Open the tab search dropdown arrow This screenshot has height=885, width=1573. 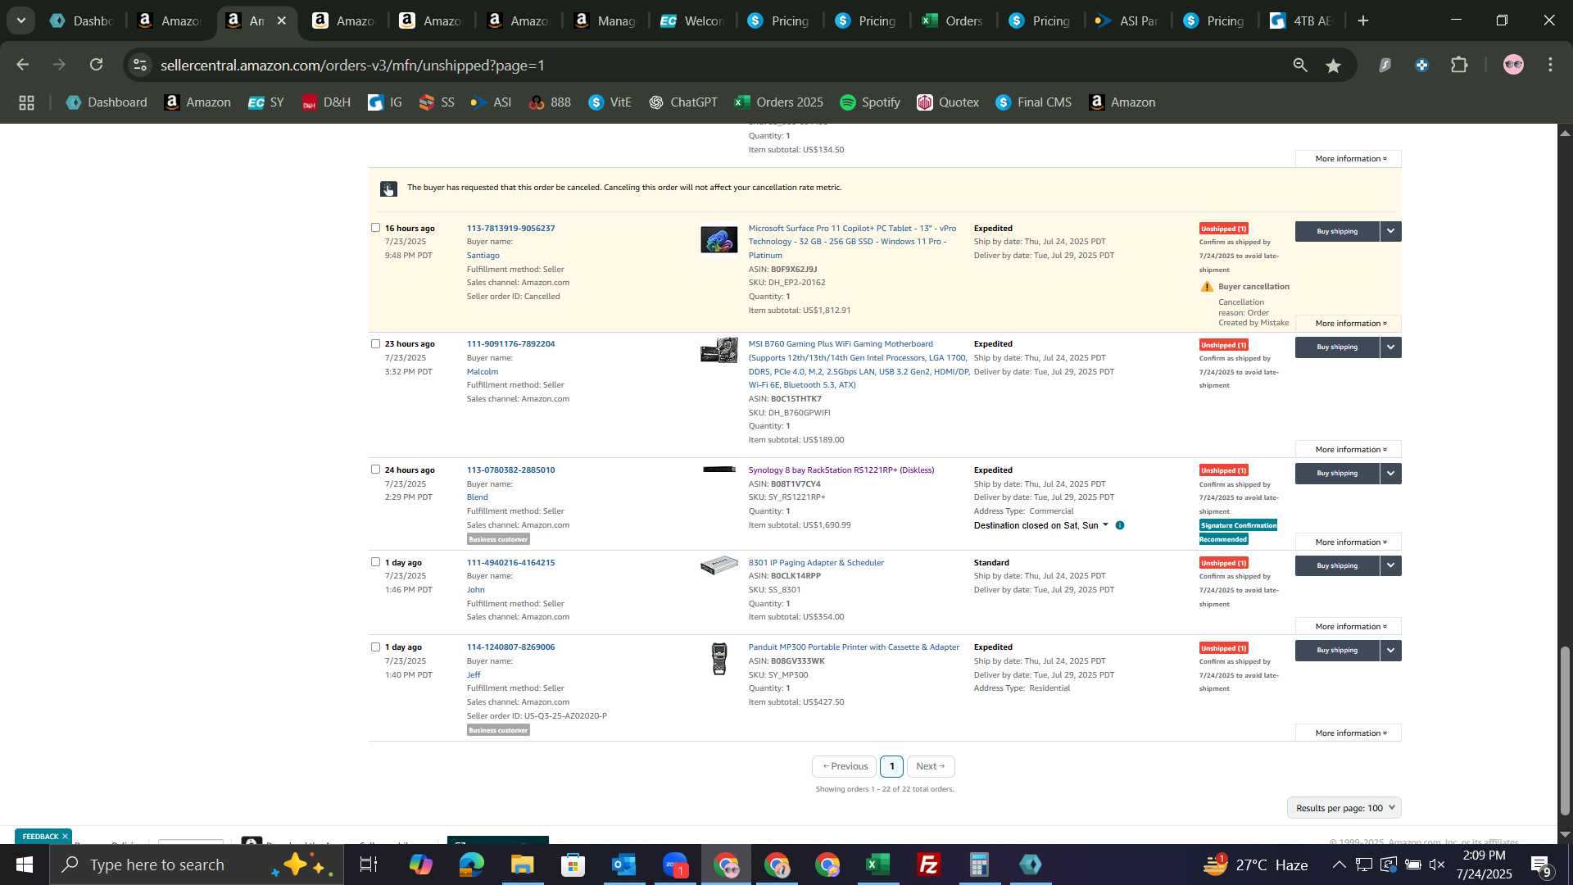pos(21,20)
